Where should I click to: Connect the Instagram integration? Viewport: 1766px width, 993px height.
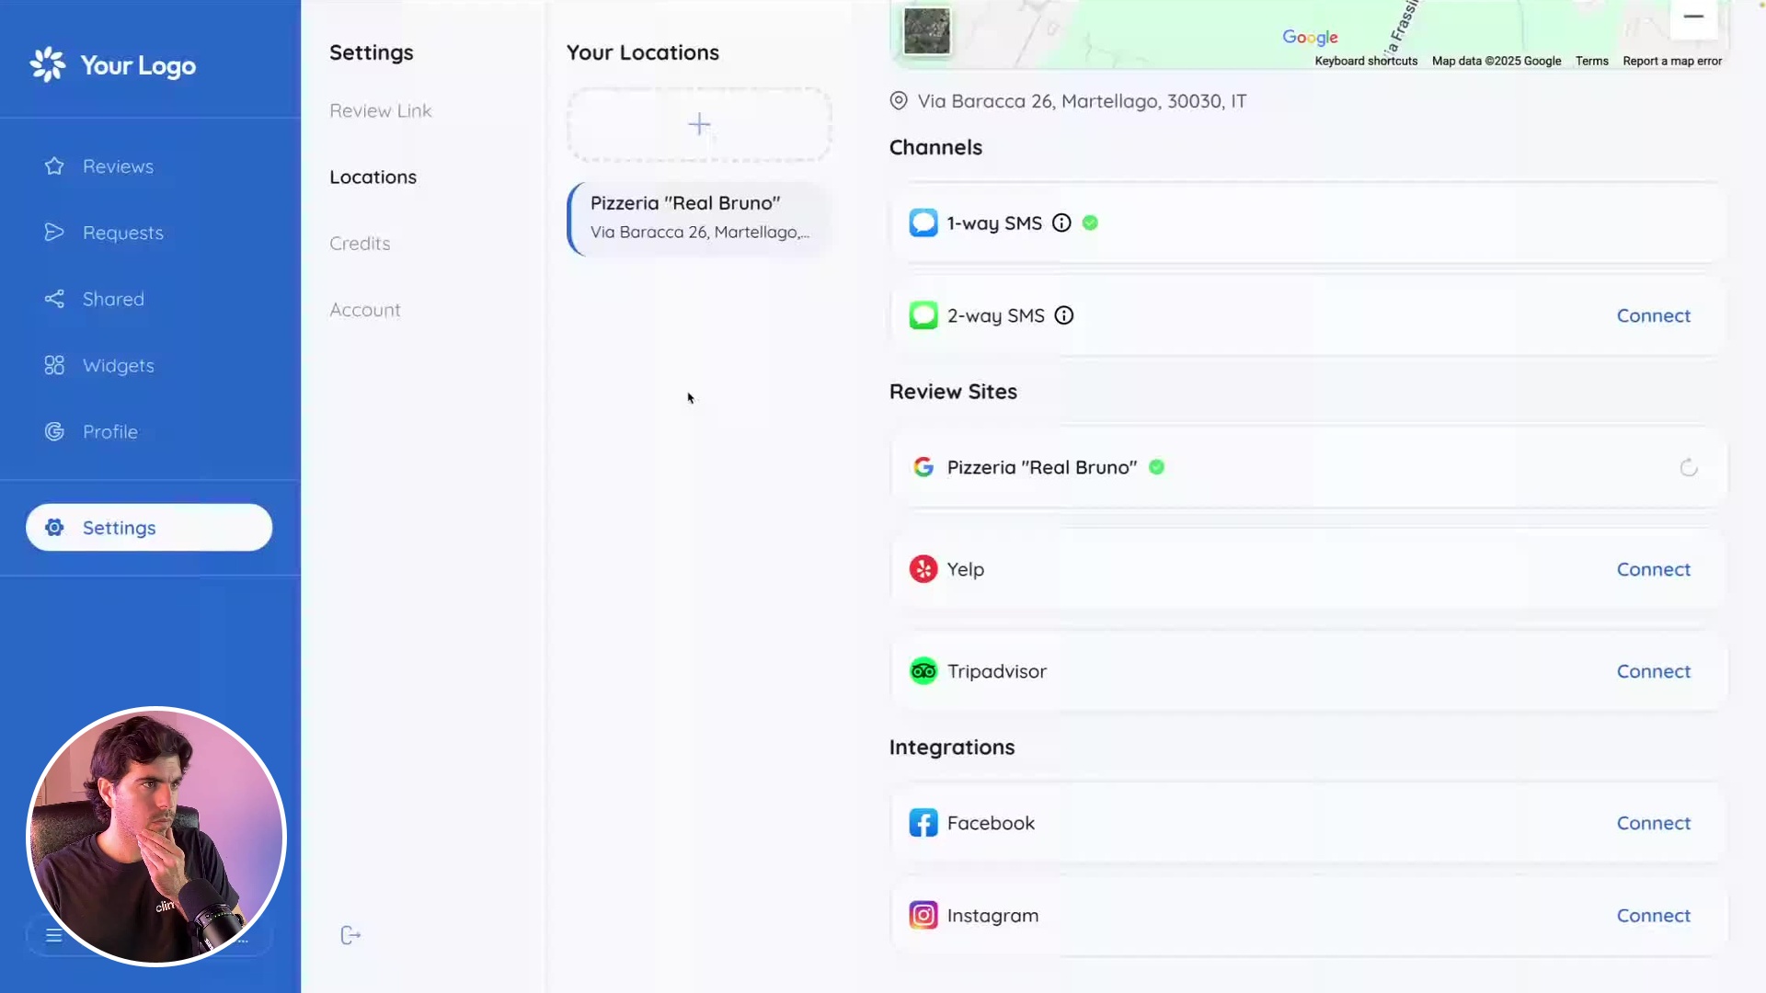point(1653,916)
